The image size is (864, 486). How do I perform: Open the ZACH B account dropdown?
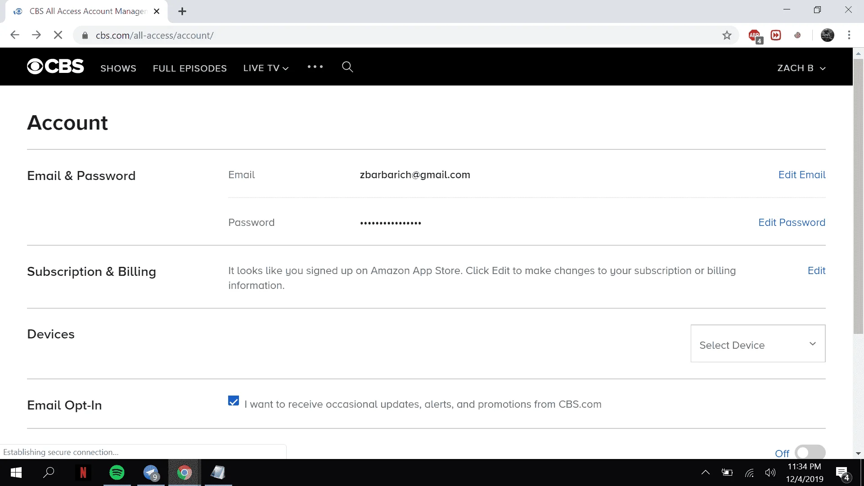(x=801, y=68)
